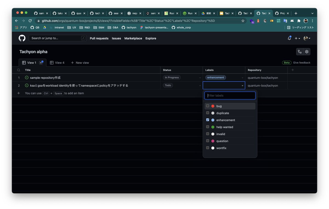Screen dimensions: 329x209
Task: Open G&A bookmarks folder
Action: click(113, 27)
